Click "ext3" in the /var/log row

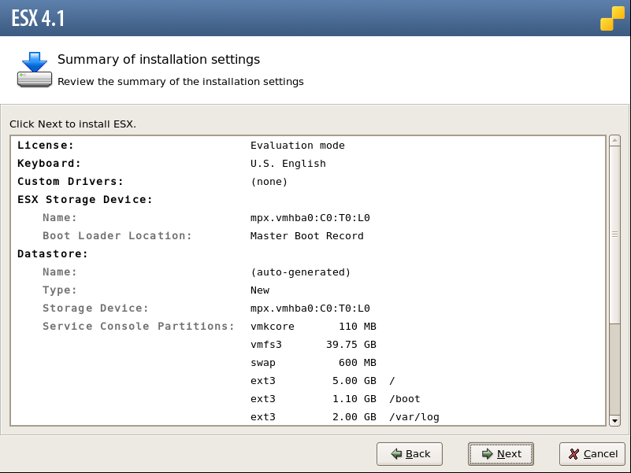pyautogui.click(x=263, y=416)
